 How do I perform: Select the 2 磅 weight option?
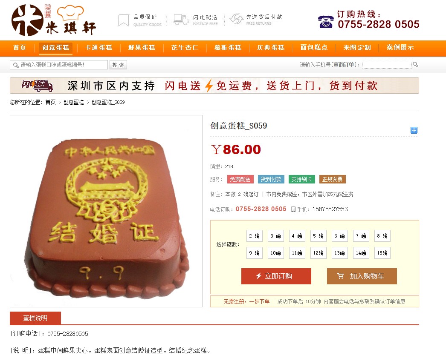point(254,236)
